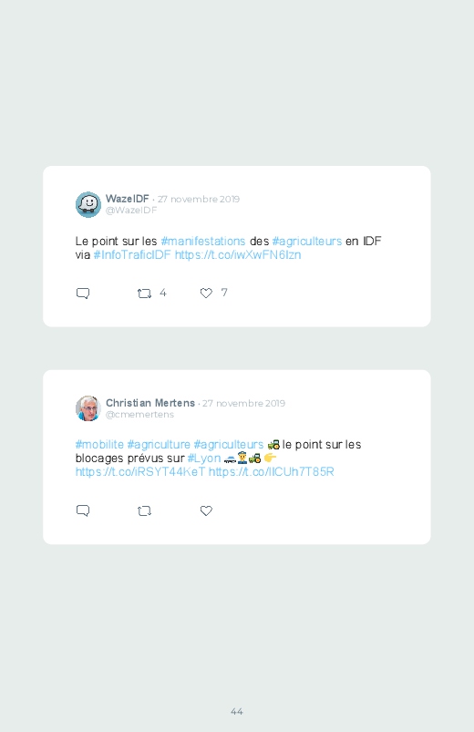
Task: Like the WazeIDF tweet with heart icon
Action: (206, 293)
